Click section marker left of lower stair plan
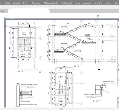 (40, 72)
